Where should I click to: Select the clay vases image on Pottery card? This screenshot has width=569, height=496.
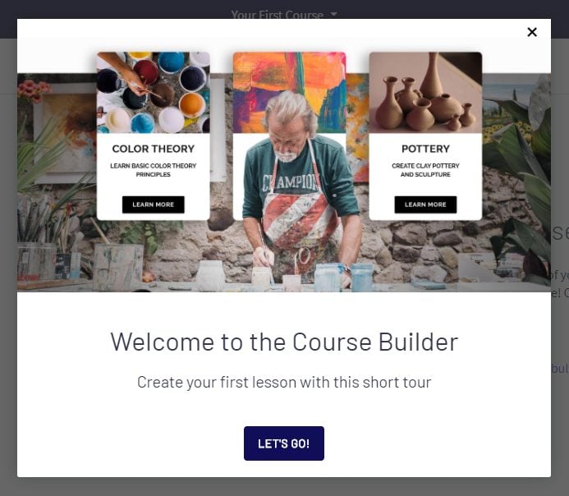tap(425, 93)
